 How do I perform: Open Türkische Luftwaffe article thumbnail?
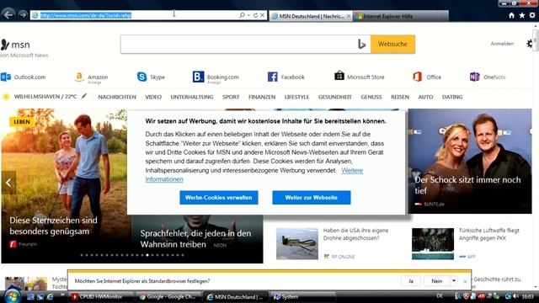(x=433, y=244)
